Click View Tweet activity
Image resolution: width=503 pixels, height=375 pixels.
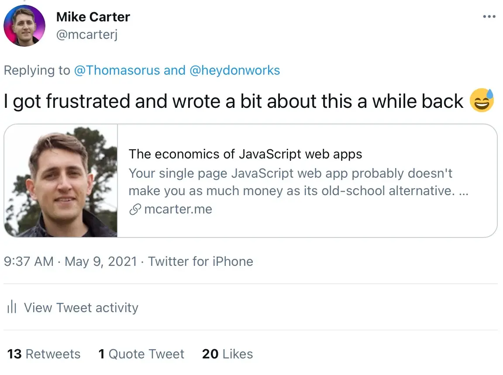[x=81, y=307]
